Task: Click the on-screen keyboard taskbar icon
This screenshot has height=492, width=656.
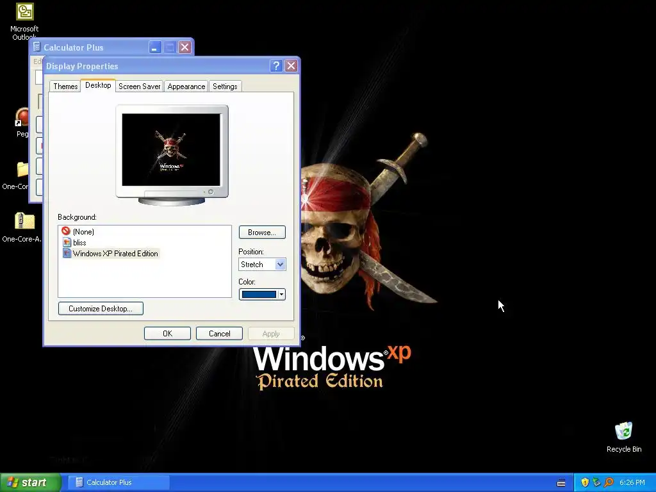Action: 561,483
